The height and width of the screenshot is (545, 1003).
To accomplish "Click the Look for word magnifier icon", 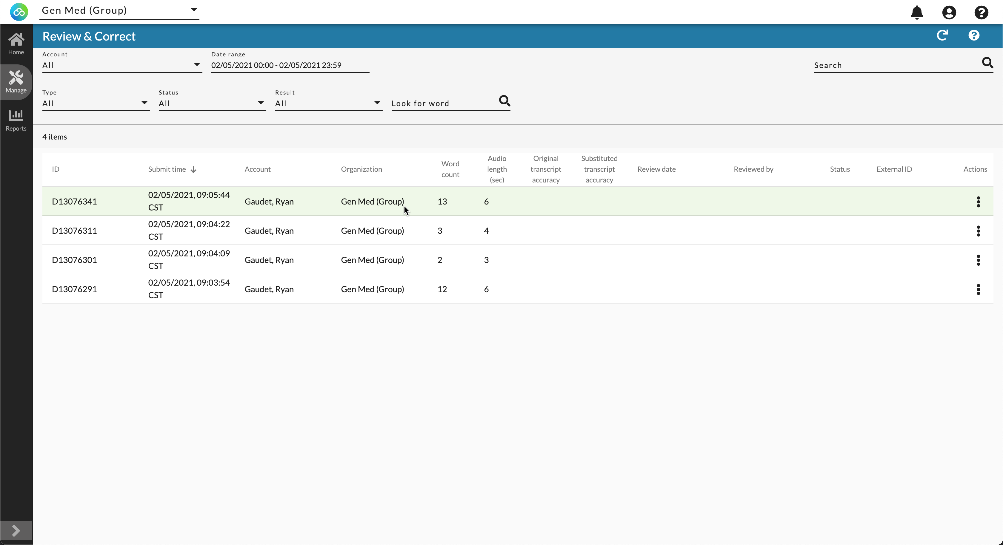I will (x=504, y=101).
